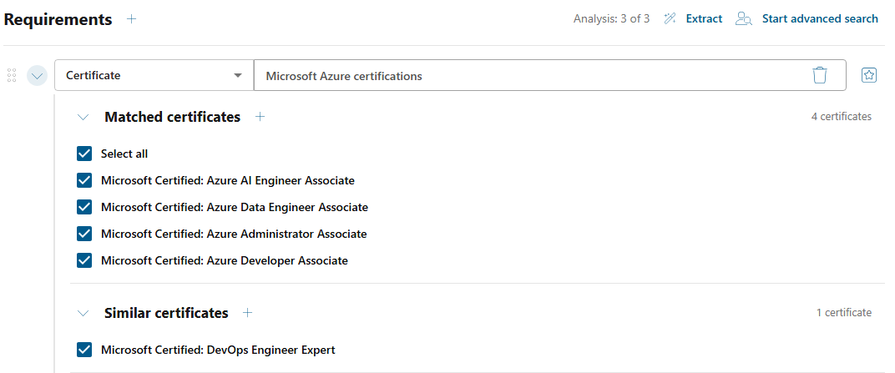Collapse the requirement with round chevron button

(x=37, y=75)
